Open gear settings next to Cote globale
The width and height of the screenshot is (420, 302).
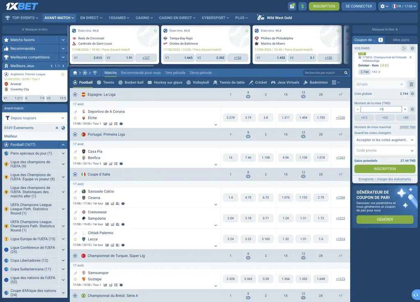point(412,94)
